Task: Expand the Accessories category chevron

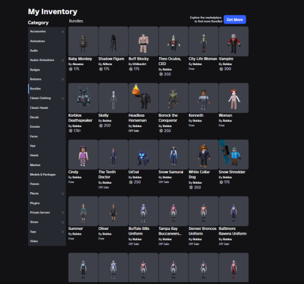Action: click(63, 32)
